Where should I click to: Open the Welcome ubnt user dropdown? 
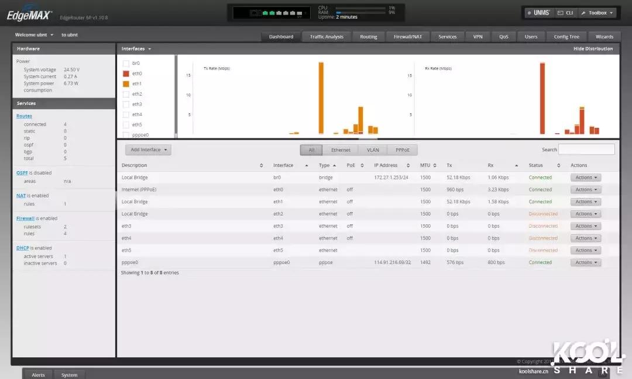pos(34,35)
